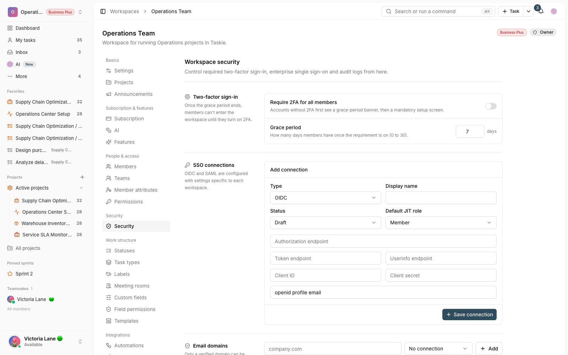Viewport: 568px width, 355px height.
Task: Open Automations icon under Integrations
Action: point(109,345)
